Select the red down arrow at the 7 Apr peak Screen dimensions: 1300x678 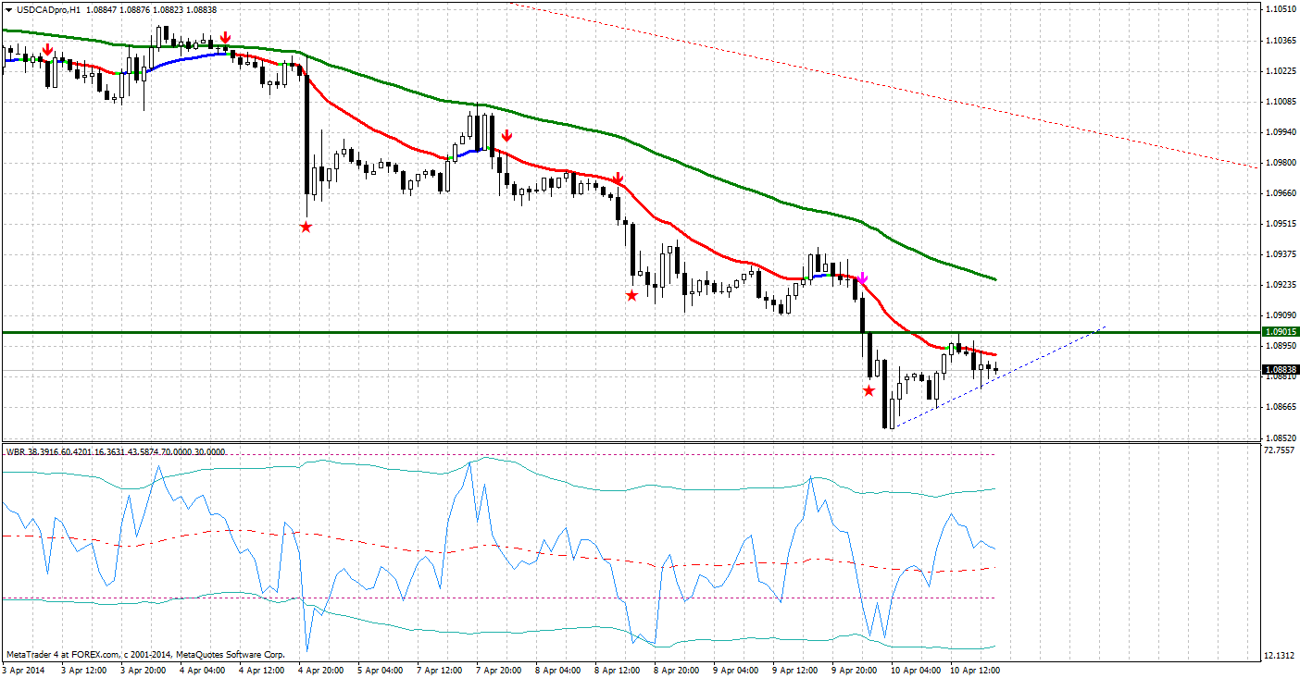(x=506, y=135)
